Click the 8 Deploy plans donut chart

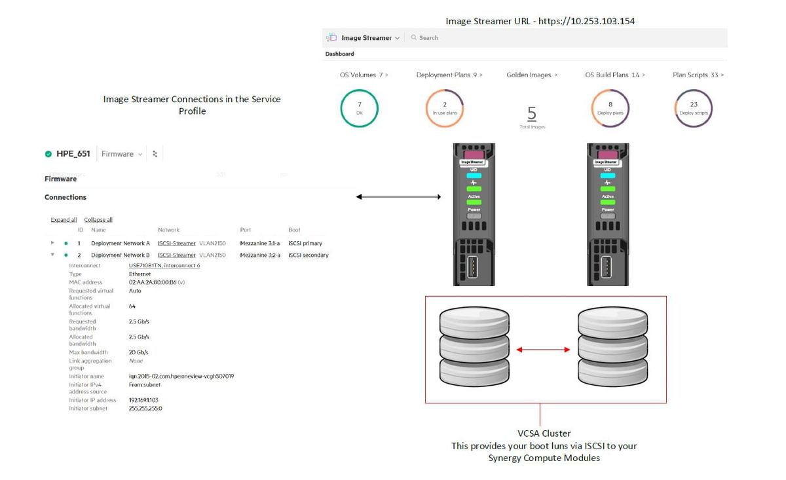[x=610, y=108]
